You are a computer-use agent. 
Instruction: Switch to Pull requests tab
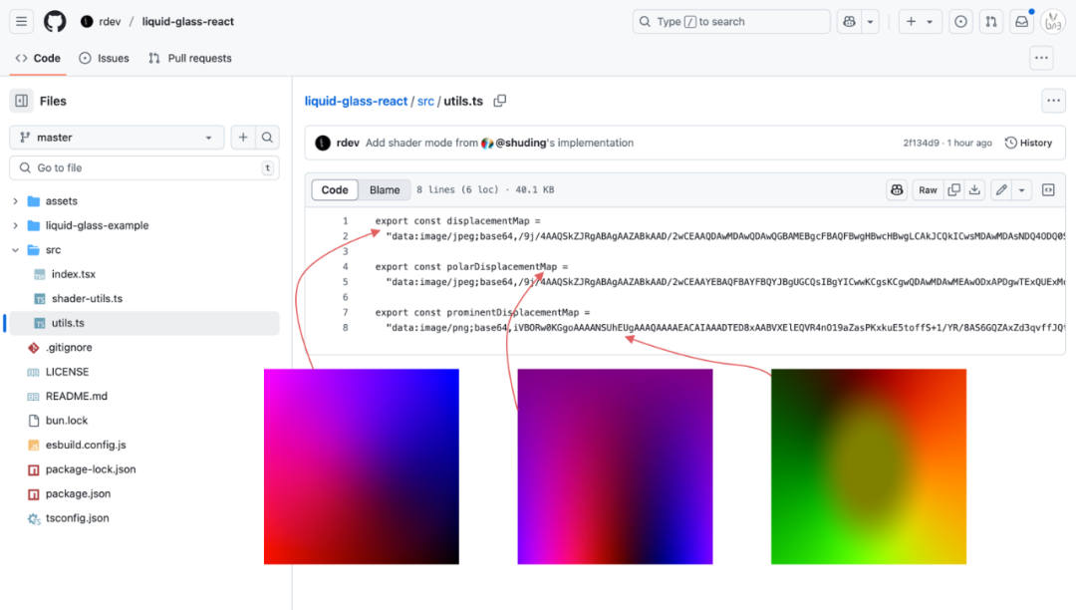coord(190,59)
